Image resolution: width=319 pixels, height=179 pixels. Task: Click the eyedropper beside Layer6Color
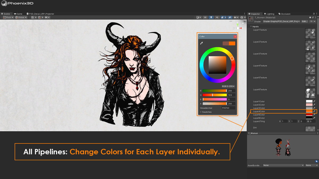point(314,118)
